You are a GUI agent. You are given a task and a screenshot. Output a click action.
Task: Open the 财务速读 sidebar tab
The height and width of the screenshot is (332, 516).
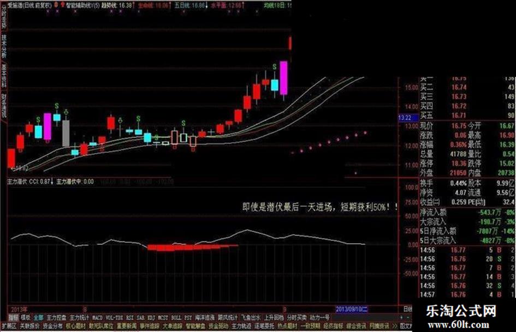coord(3,106)
